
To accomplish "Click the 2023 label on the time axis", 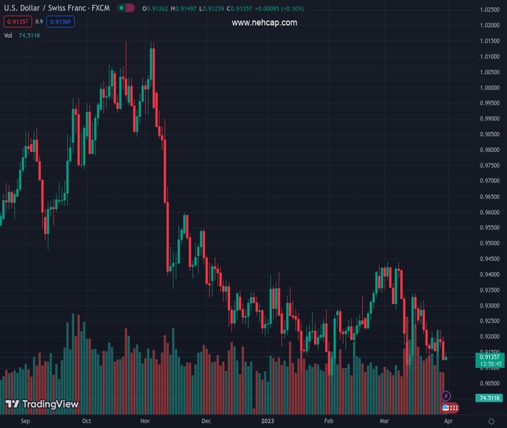I will coord(268,422).
